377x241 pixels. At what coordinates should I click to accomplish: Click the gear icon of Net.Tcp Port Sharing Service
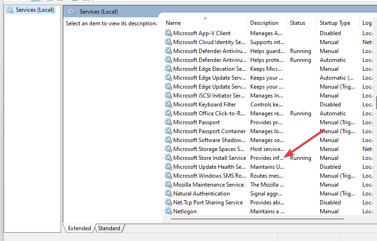[168, 202]
